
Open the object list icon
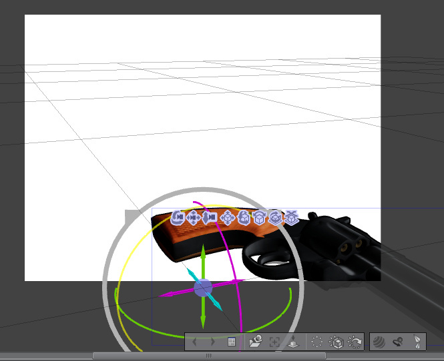click(x=232, y=342)
